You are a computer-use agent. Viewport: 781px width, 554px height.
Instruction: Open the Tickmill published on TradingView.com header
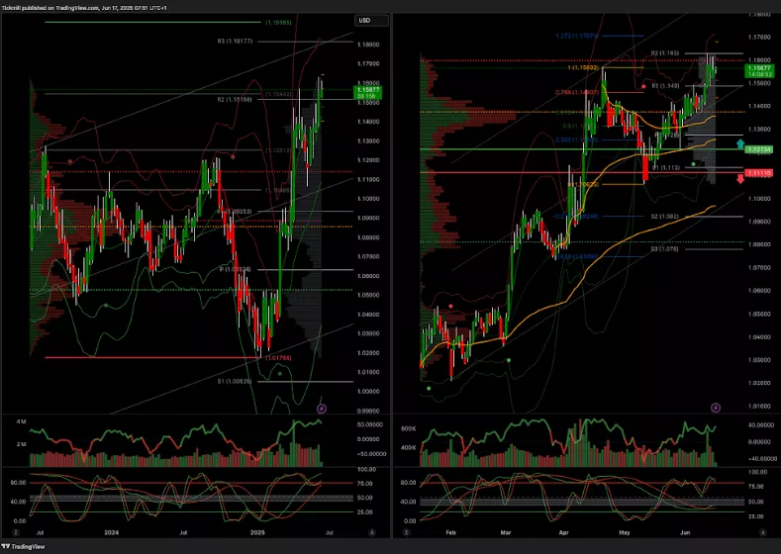[74, 7]
